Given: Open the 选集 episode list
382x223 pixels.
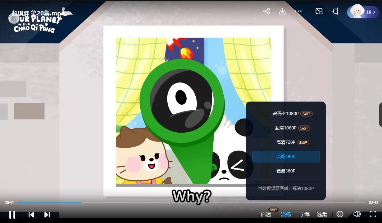Looking at the screenshot, I should [x=322, y=214].
